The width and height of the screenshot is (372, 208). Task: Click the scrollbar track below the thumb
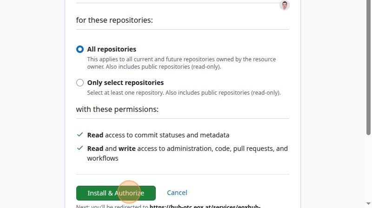pos(368,168)
